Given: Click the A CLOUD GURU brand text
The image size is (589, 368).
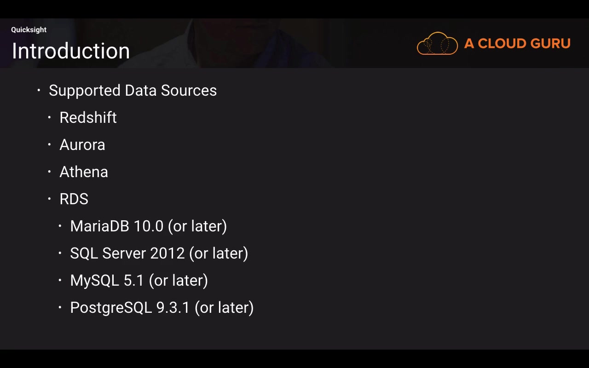Looking at the screenshot, I should pos(517,44).
